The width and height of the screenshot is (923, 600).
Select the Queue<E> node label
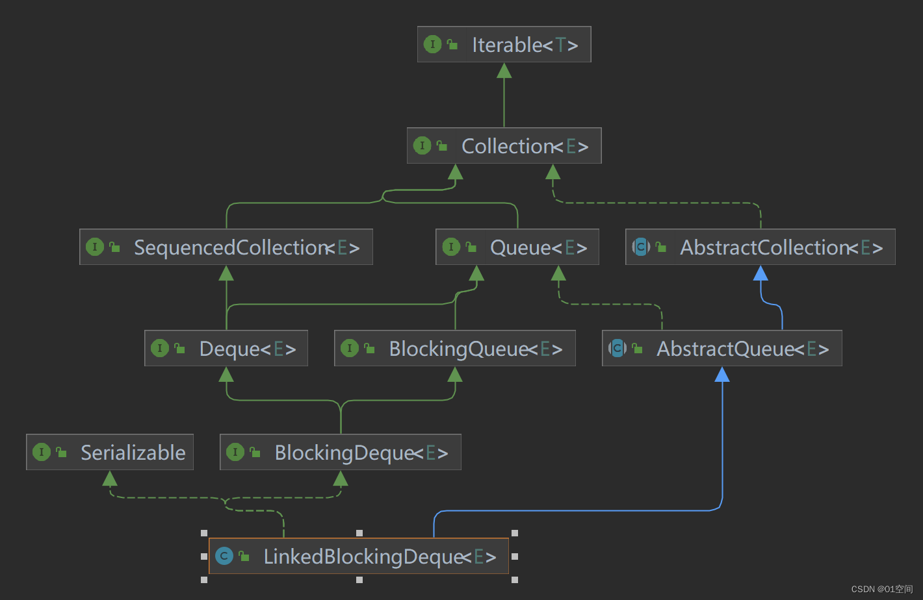(x=539, y=247)
